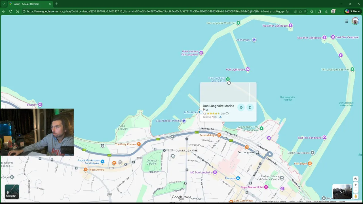Open the Street View preview thumbnail

(x=342, y=192)
